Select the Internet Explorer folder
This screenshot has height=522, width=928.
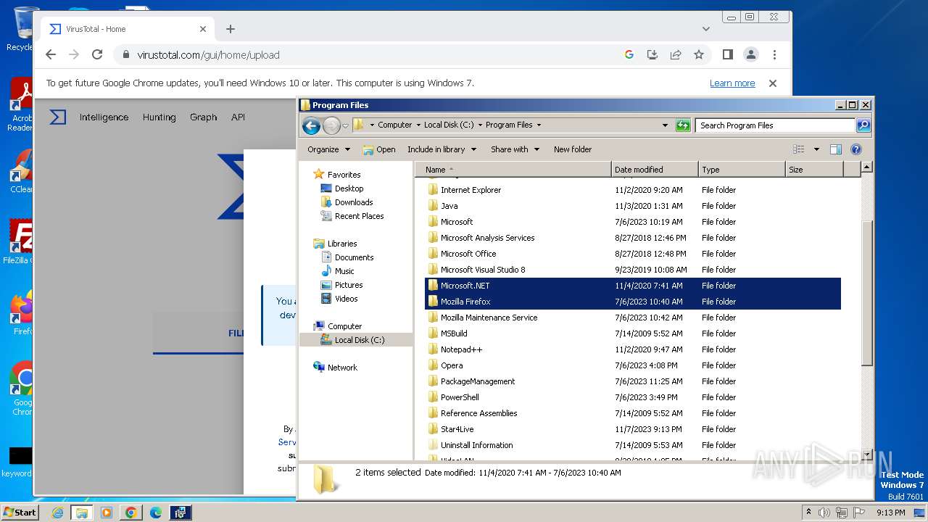(x=471, y=190)
